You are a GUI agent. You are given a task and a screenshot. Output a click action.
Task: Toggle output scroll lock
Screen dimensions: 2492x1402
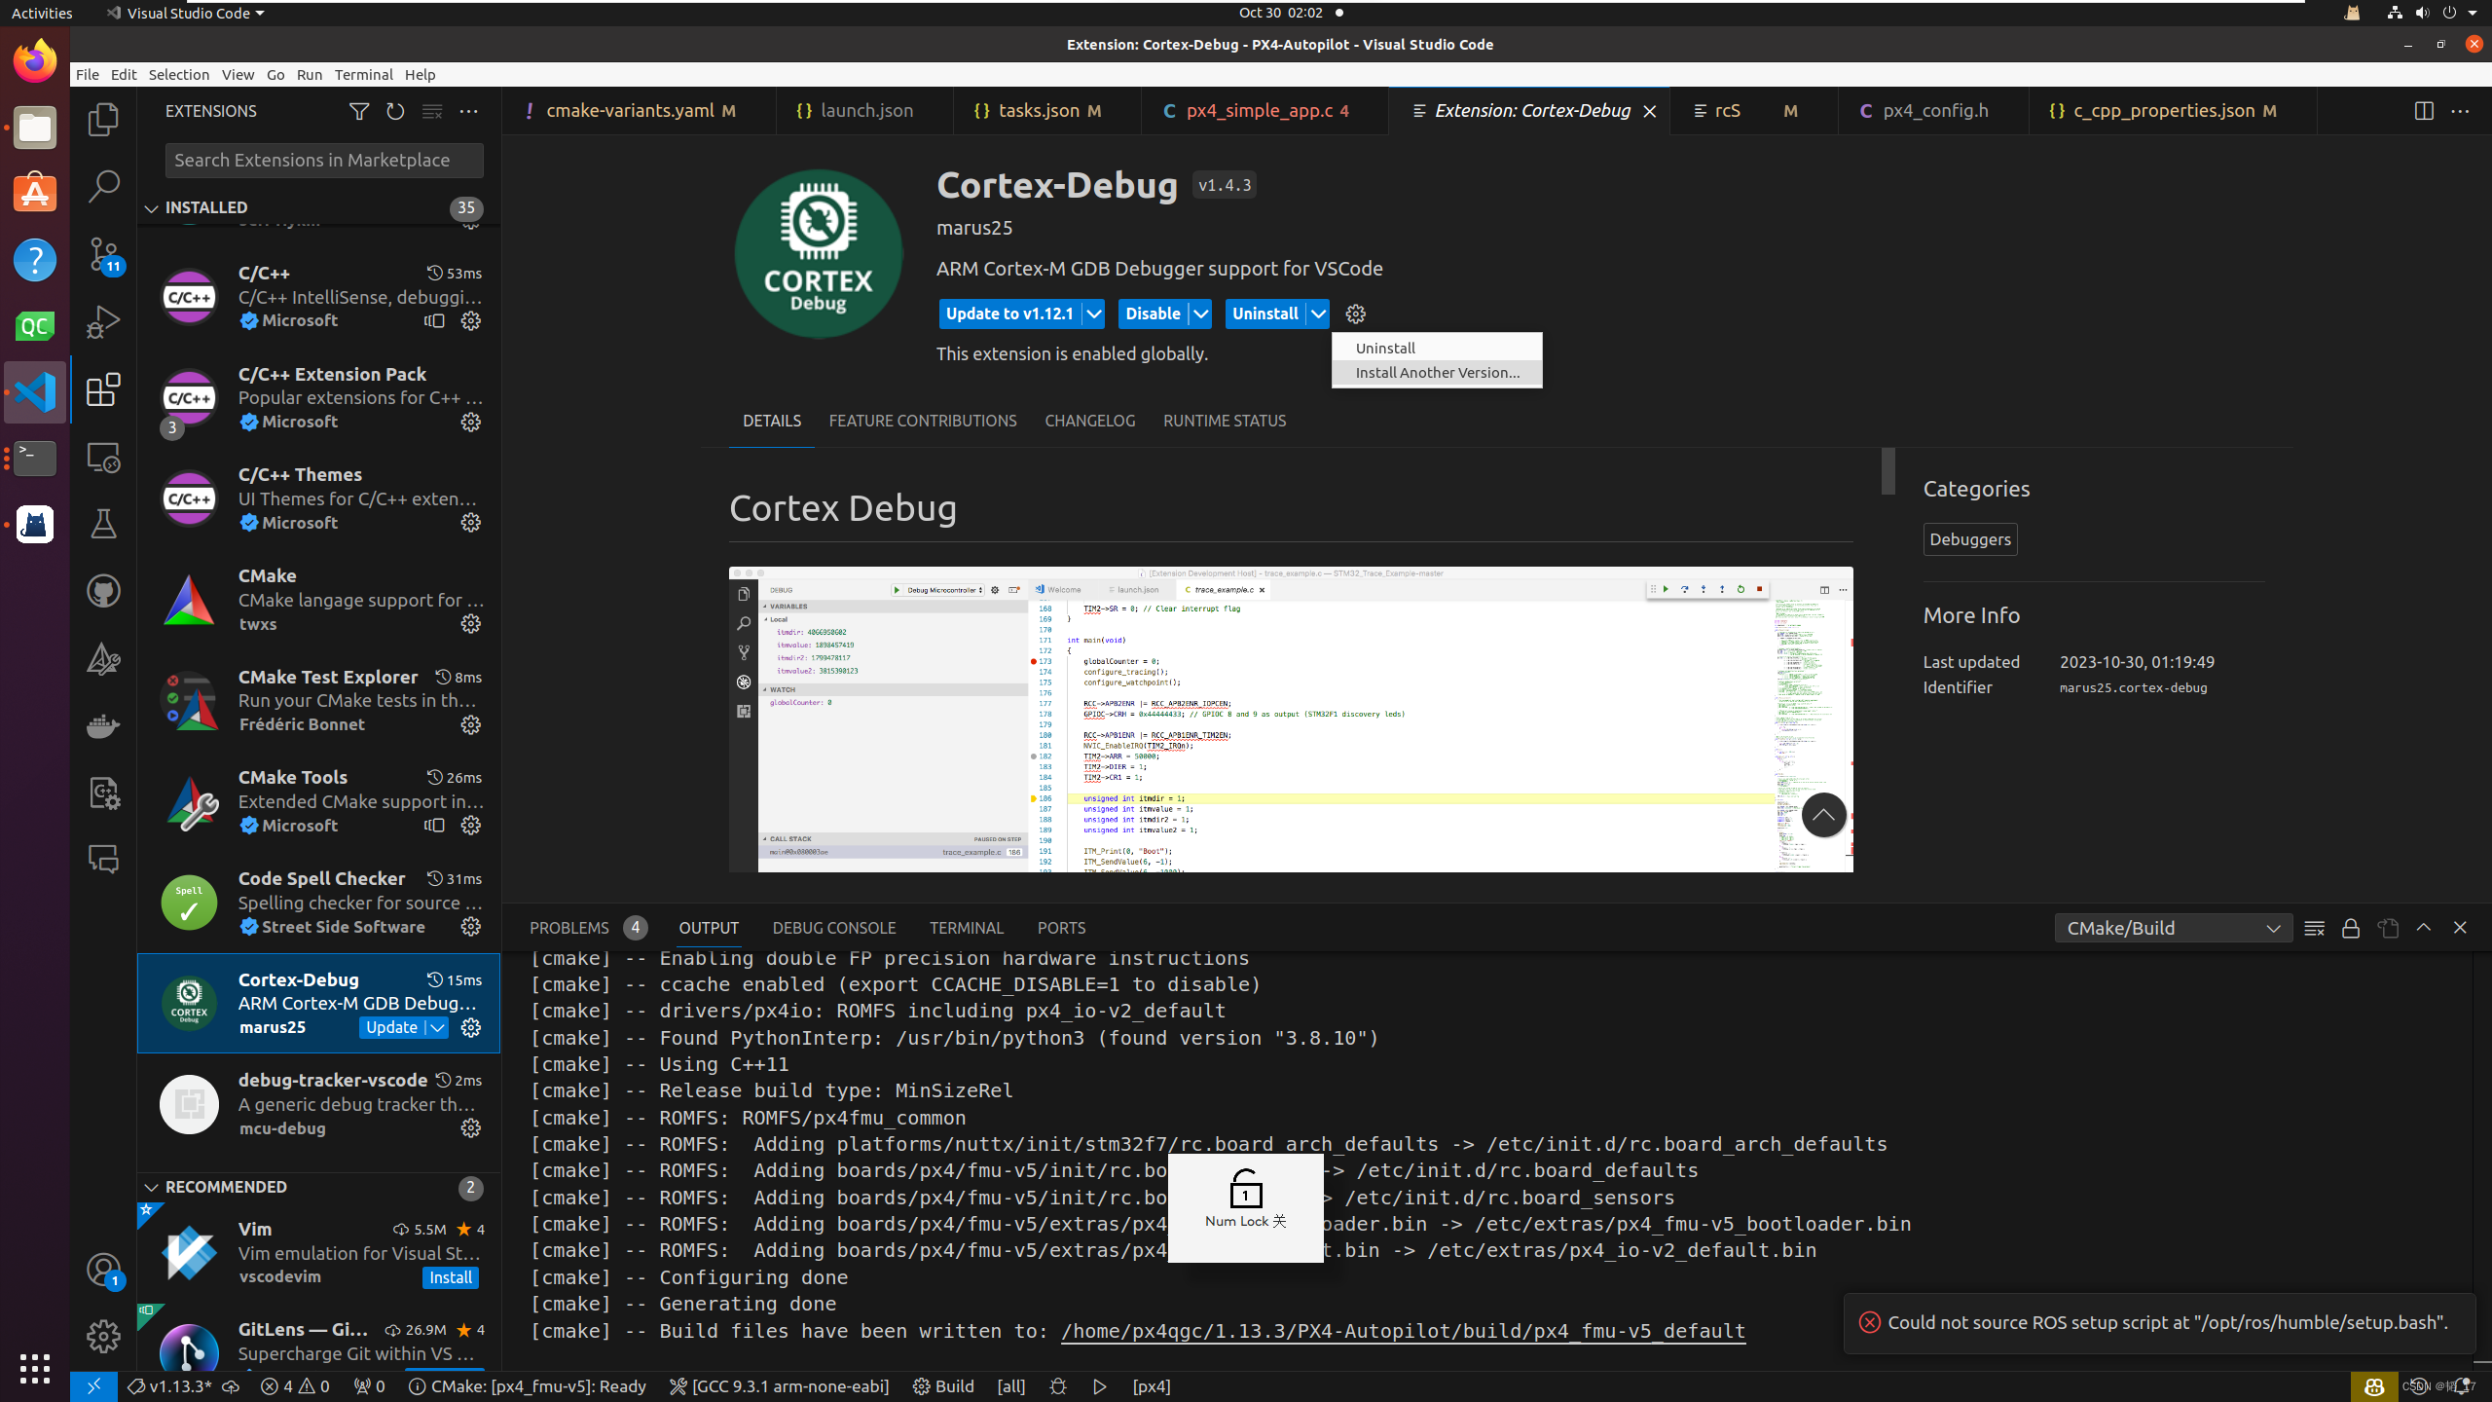[x=2351, y=928]
